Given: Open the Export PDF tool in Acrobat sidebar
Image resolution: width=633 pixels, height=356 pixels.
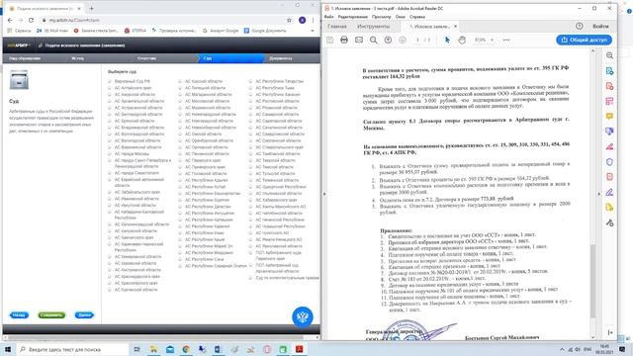Looking at the screenshot, I should tap(609, 71).
